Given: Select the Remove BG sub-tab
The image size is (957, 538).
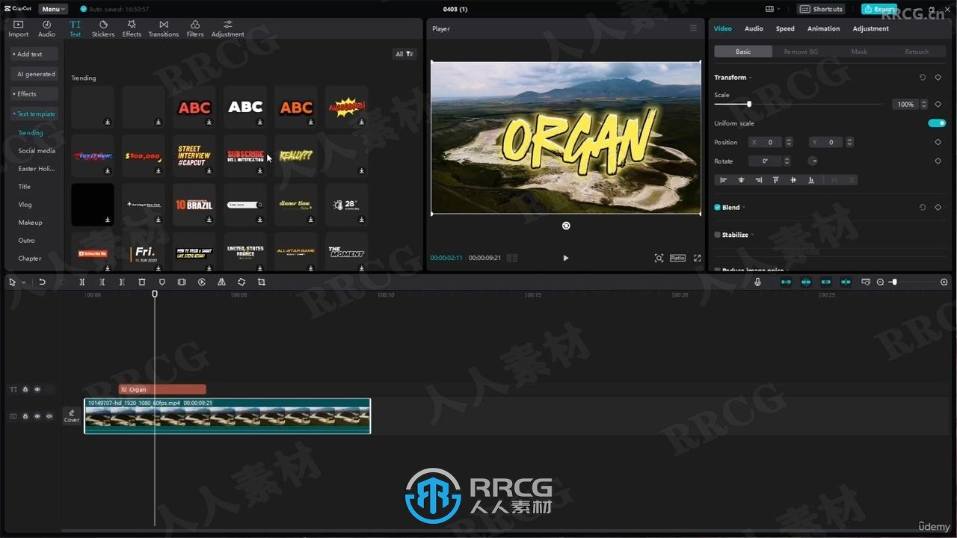Looking at the screenshot, I should click(801, 52).
